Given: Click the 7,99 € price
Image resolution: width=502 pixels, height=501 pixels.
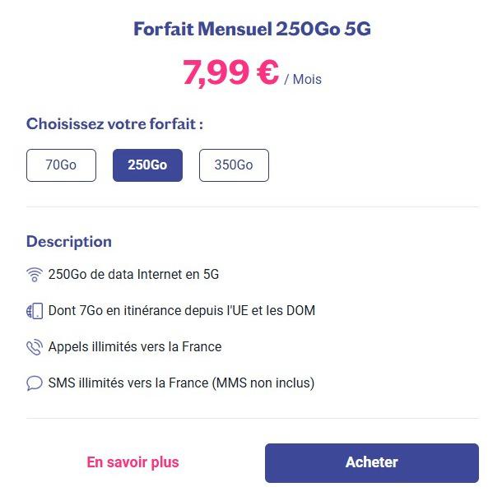Looking at the screenshot, I should tap(230, 72).
